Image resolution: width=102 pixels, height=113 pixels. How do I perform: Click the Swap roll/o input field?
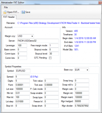tap(82, 85)
